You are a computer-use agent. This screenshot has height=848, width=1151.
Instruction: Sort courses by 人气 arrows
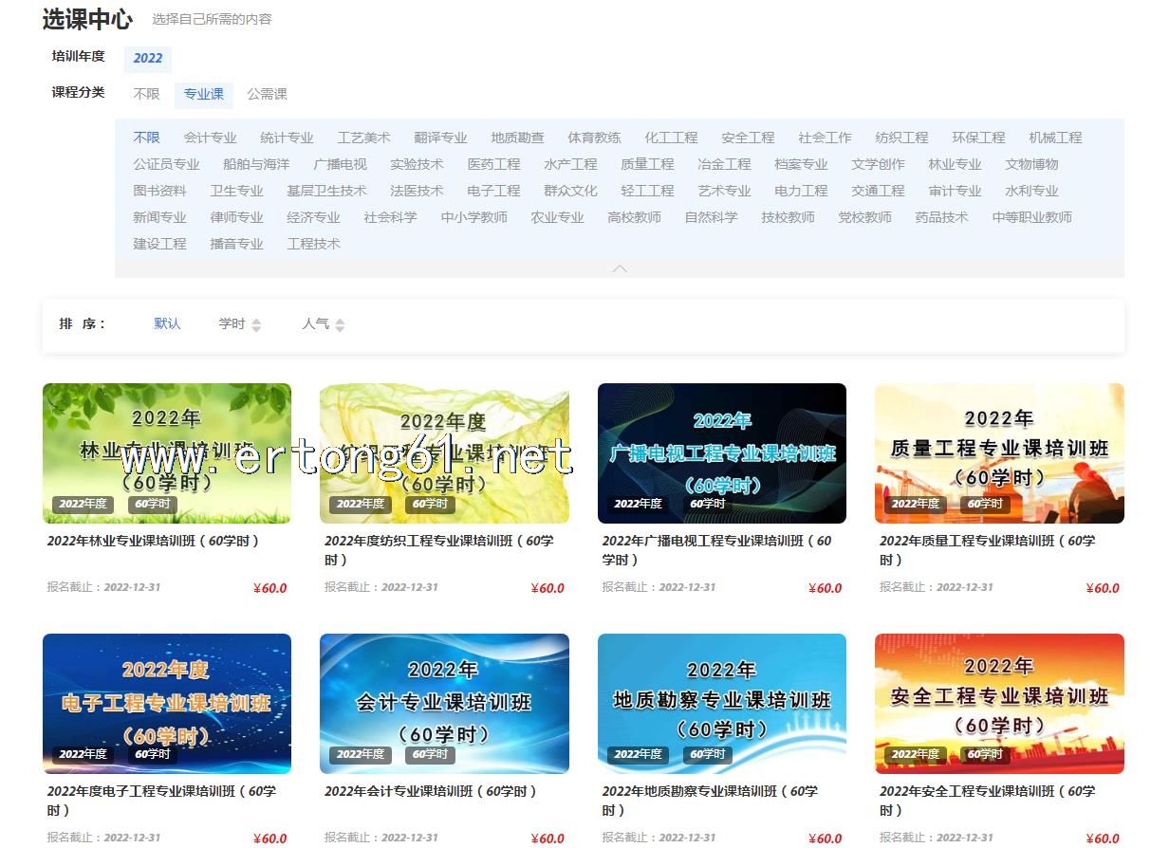click(340, 324)
